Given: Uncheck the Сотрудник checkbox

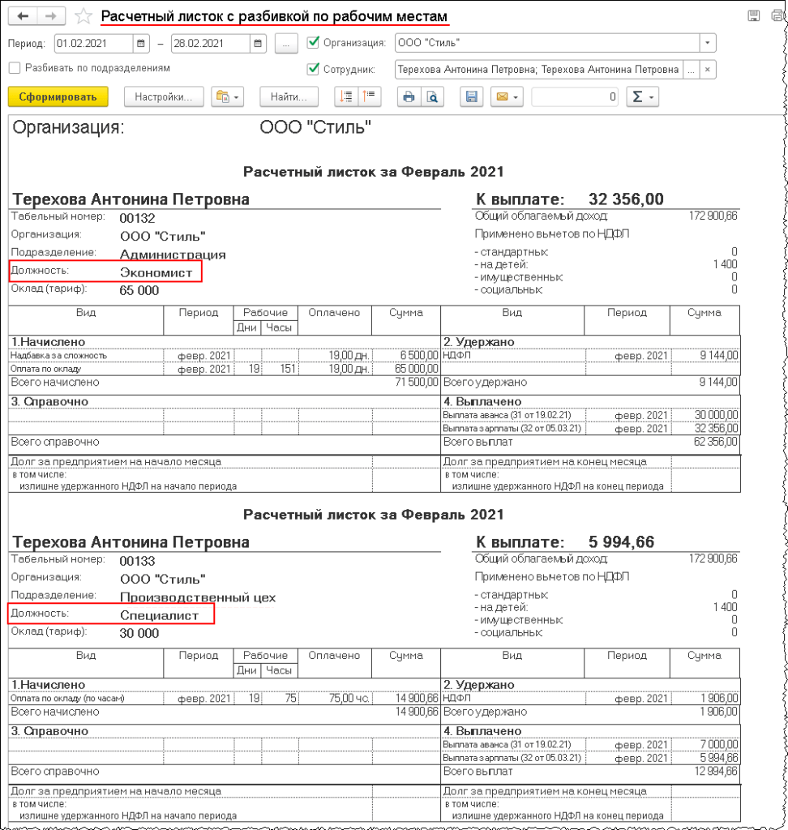Looking at the screenshot, I should click(314, 69).
